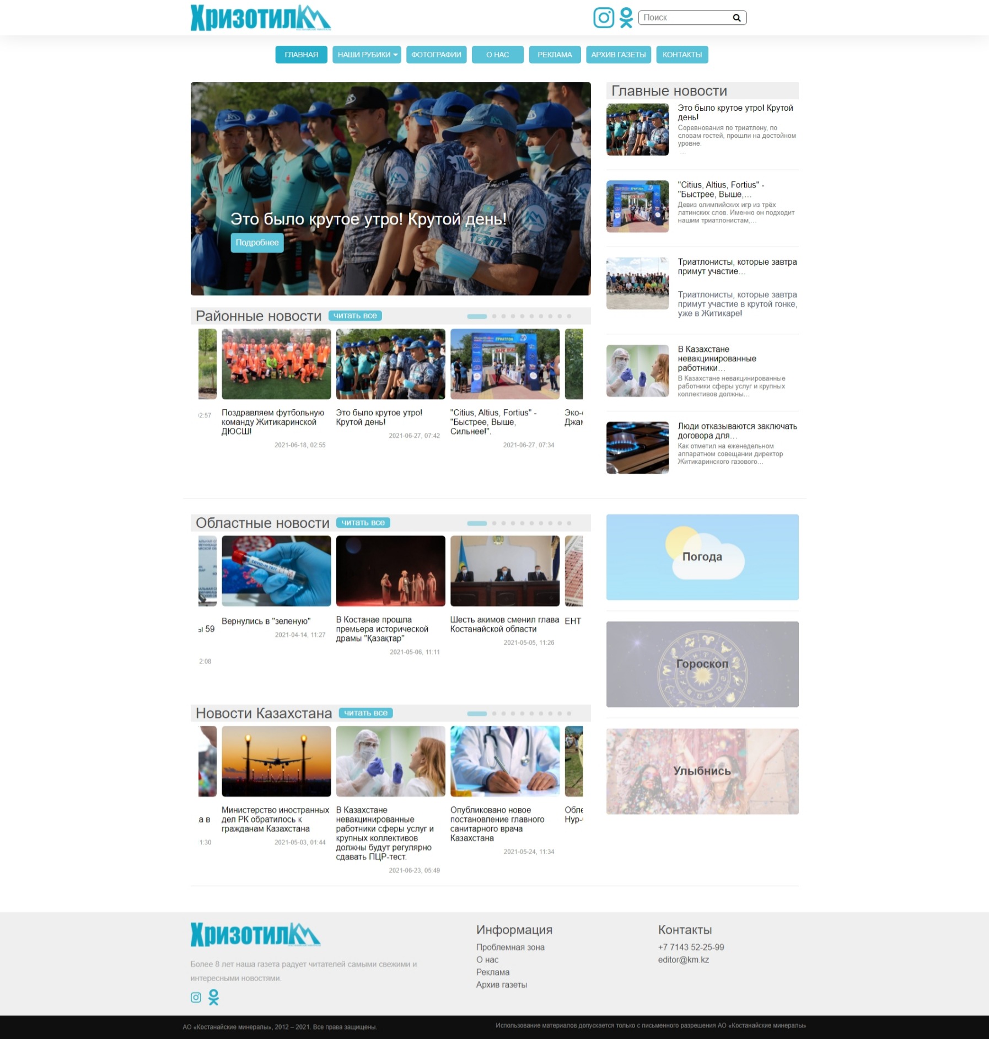The width and height of the screenshot is (989, 1039).
Task: Open the Гороскоп horoscope banner
Action: pos(702,664)
